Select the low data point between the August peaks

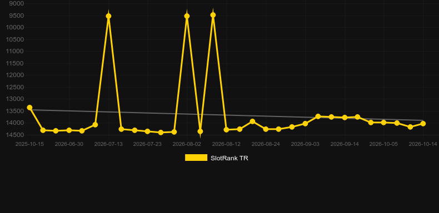(200, 131)
